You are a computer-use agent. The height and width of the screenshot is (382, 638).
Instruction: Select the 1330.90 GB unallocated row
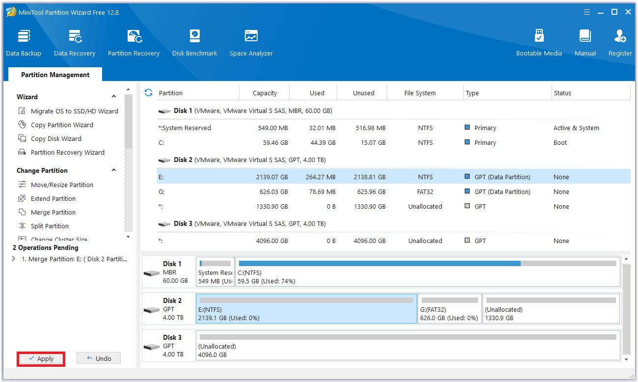pos(394,206)
